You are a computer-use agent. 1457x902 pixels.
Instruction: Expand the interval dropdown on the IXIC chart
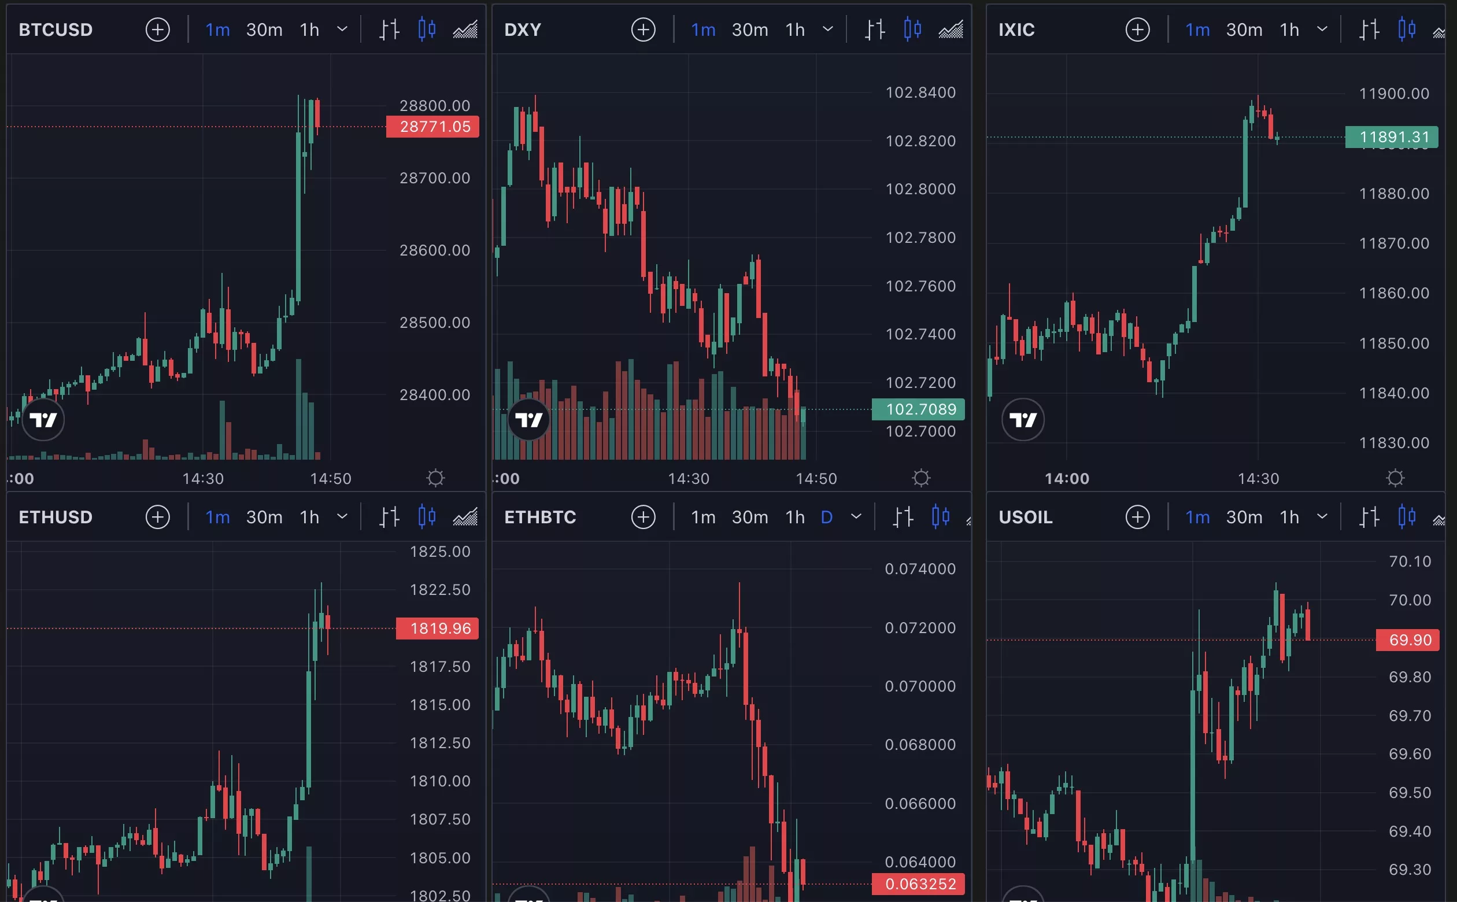point(1322,29)
